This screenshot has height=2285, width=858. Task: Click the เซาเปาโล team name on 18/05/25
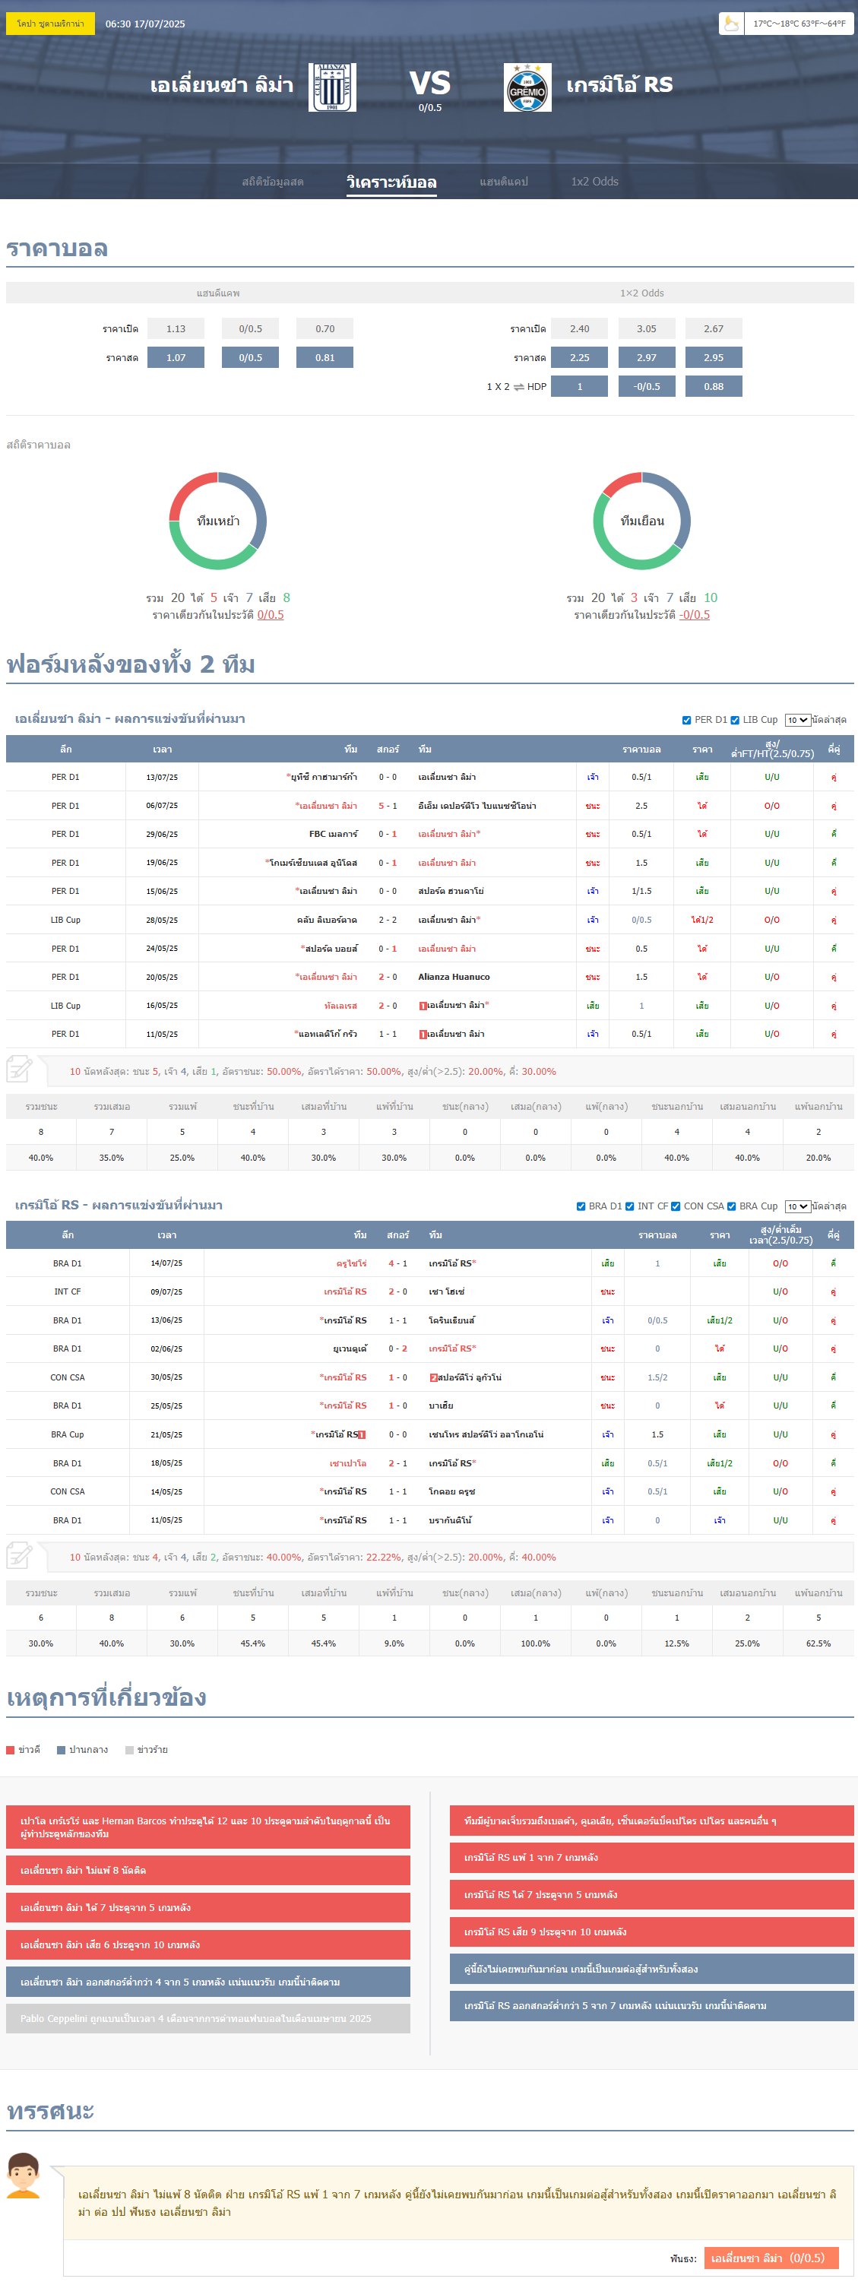click(348, 1463)
